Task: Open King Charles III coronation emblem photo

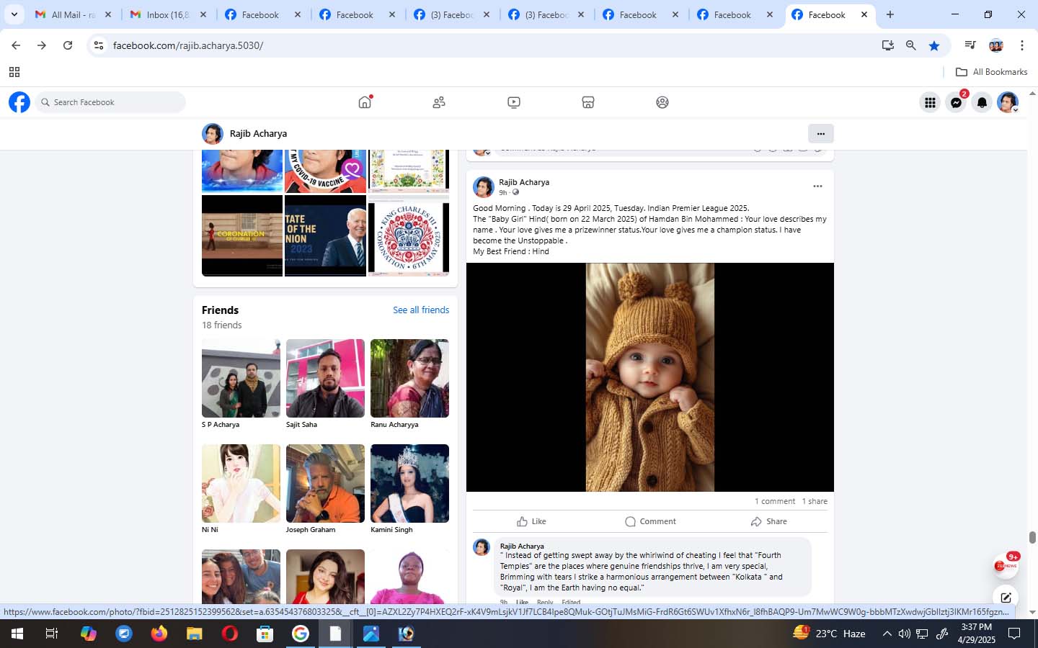Action: click(409, 235)
